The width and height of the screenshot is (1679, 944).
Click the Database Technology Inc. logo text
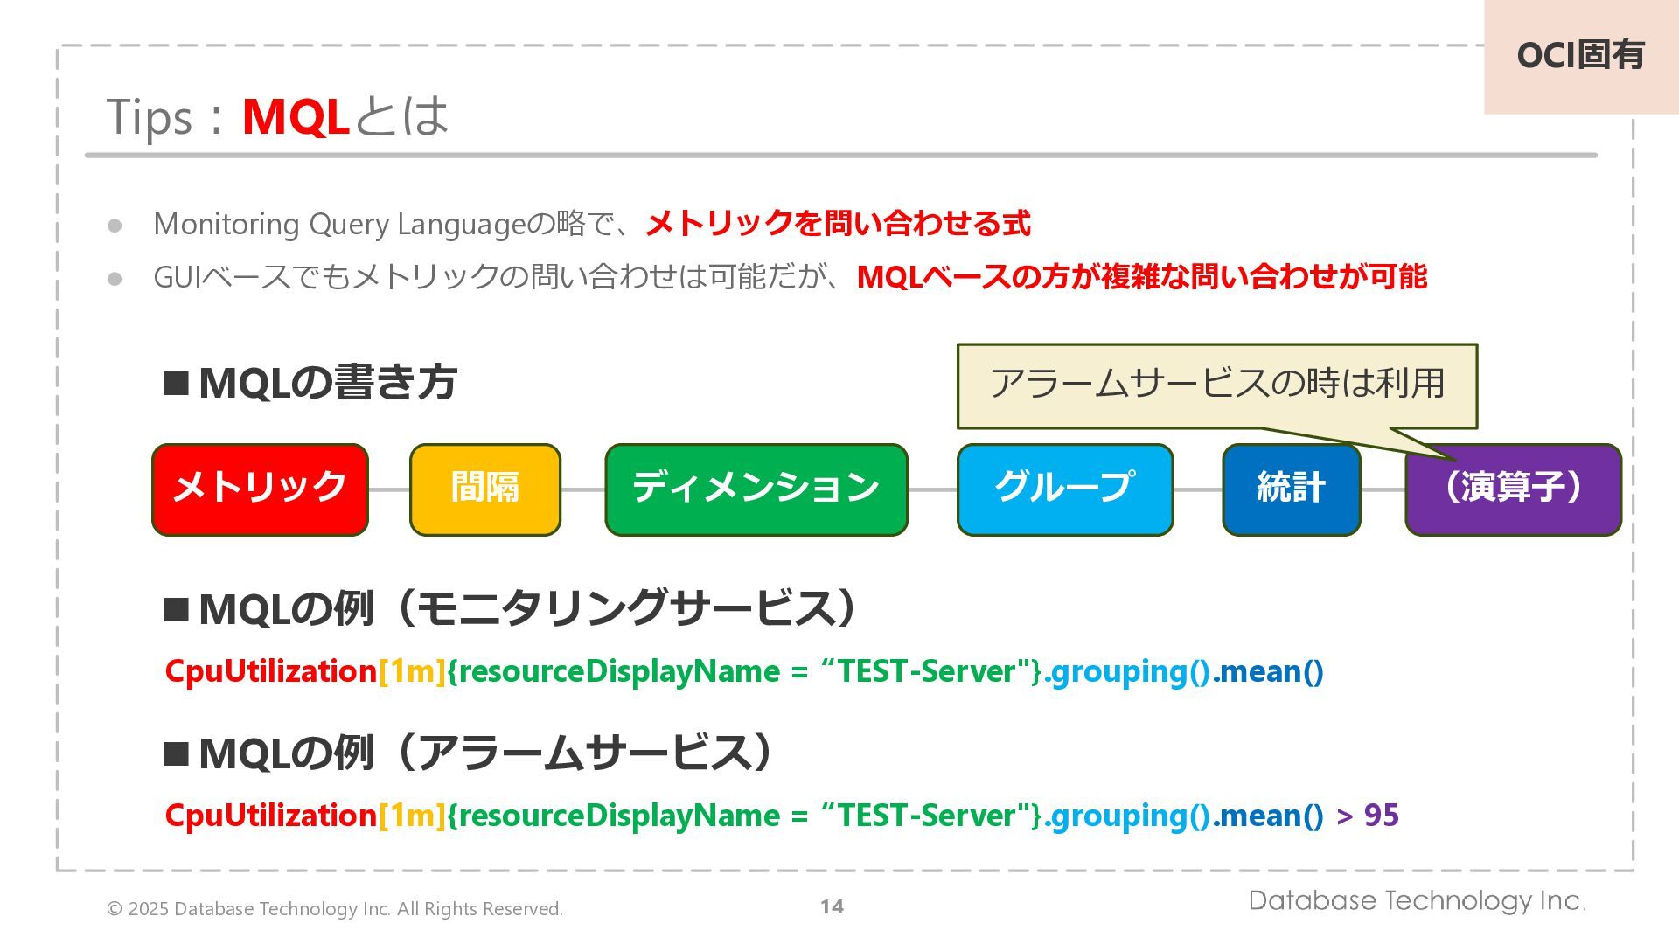tap(1416, 901)
